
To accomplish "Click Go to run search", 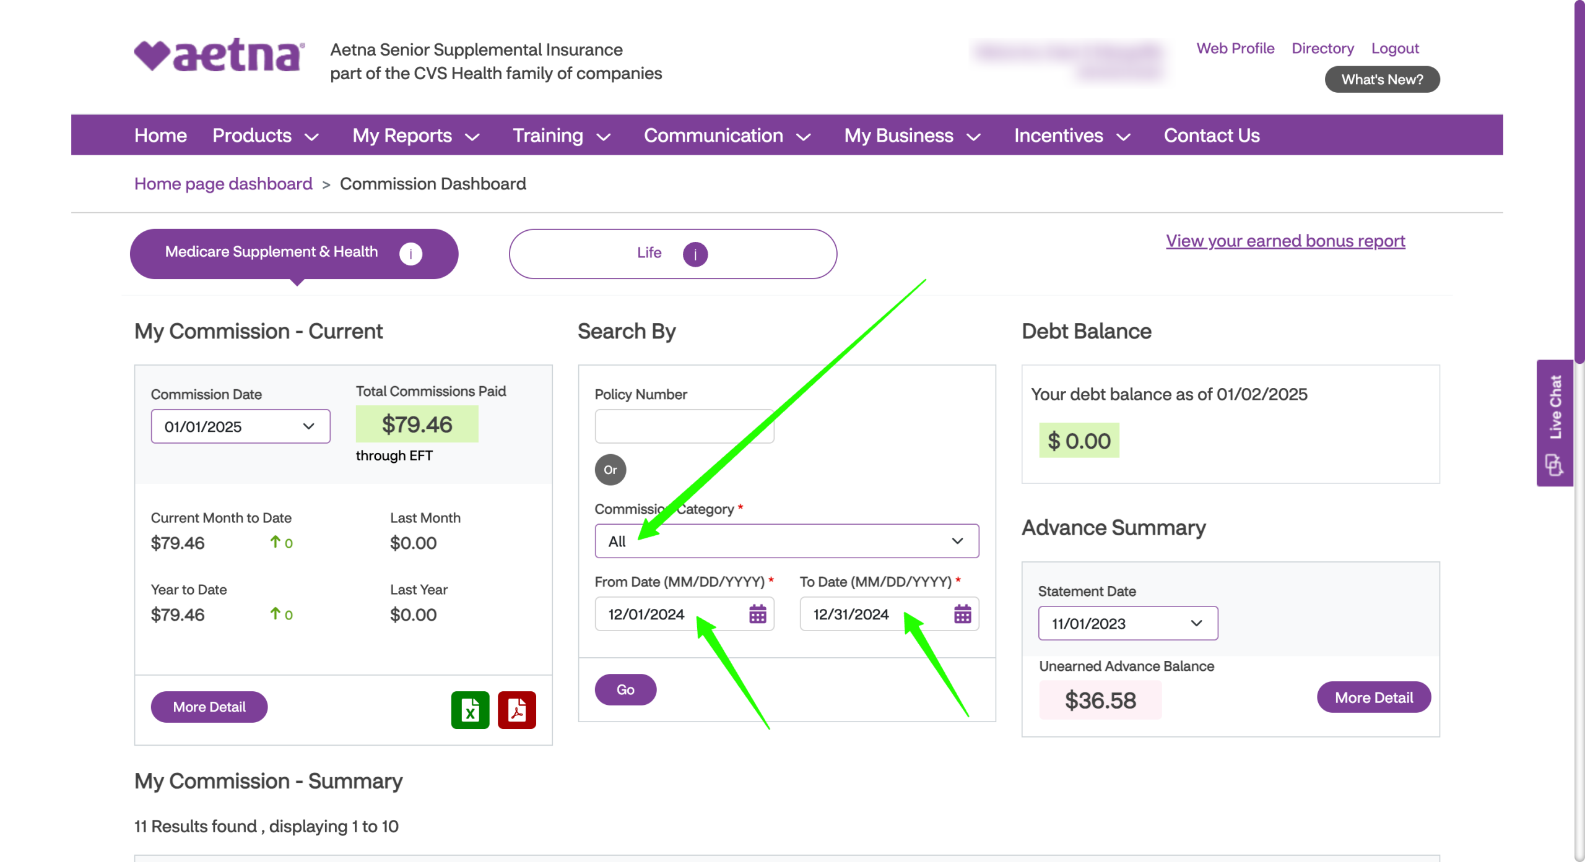I will 625,689.
